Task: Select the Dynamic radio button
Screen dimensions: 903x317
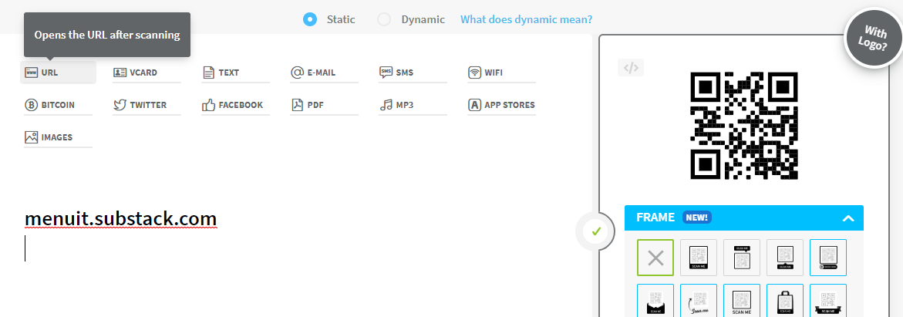Action: tap(384, 19)
